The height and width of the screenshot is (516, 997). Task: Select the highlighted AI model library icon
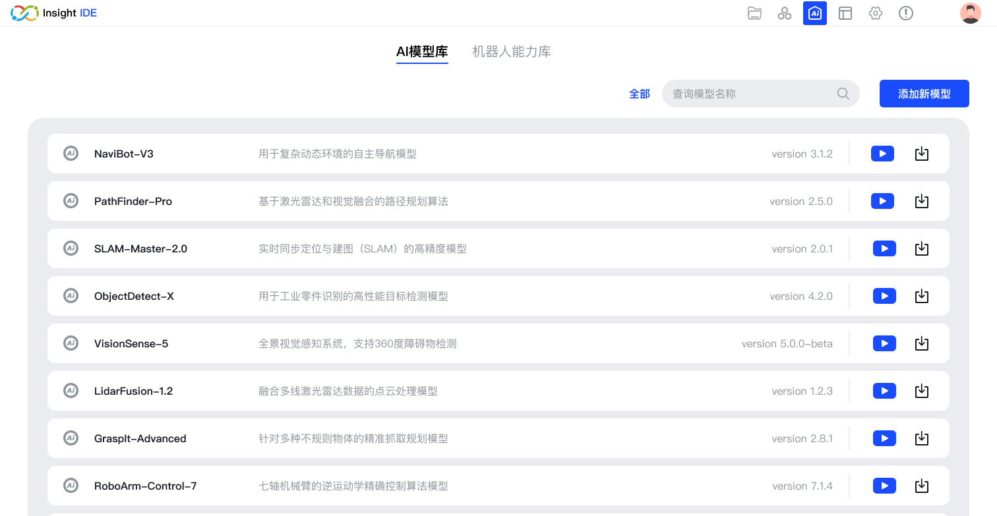(x=815, y=13)
